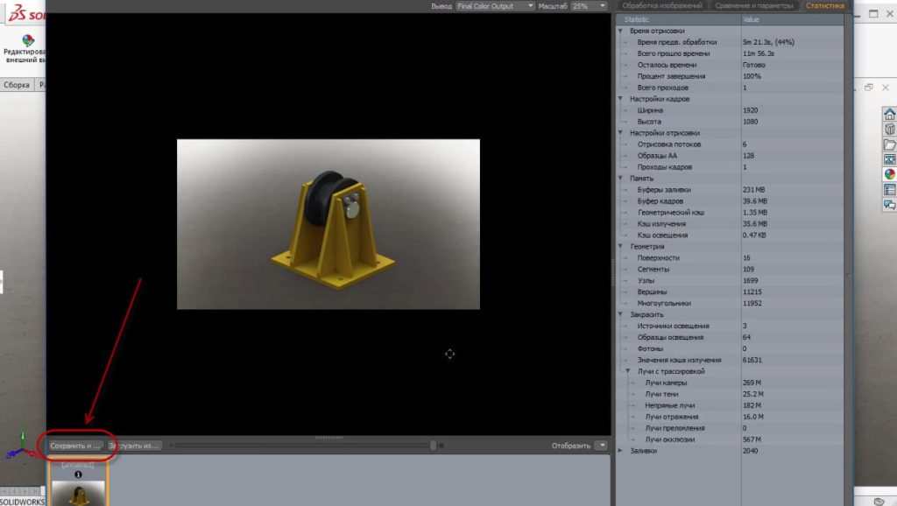Collapse the Лучи с трассировкой subgroup

(627, 371)
